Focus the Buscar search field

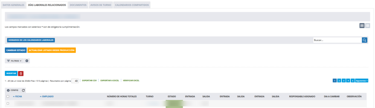[337, 40]
